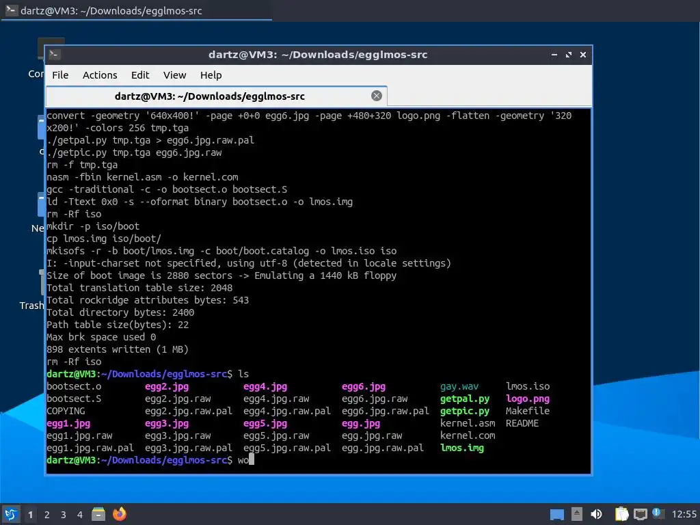The height and width of the screenshot is (525, 700).
Task: Click the filename getpal.py
Action: (465, 399)
